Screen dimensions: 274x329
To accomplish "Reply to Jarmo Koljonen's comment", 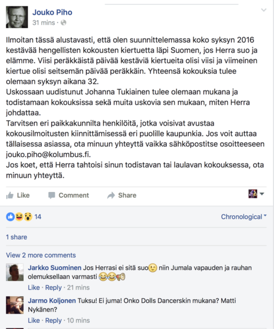I will tap(53, 320).
